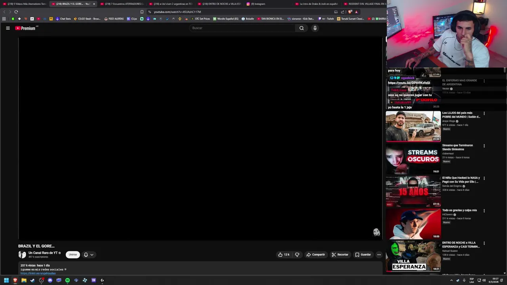Open 'El Niño Que Hackeó la NASA' title

coord(461,180)
